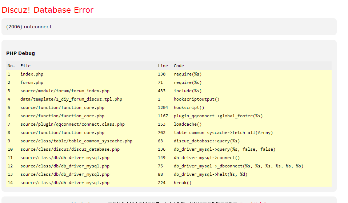Select db_driver_mysql->query(%s, false, false) code
The height and width of the screenshot is (203, 348).
tap(225, 149)
